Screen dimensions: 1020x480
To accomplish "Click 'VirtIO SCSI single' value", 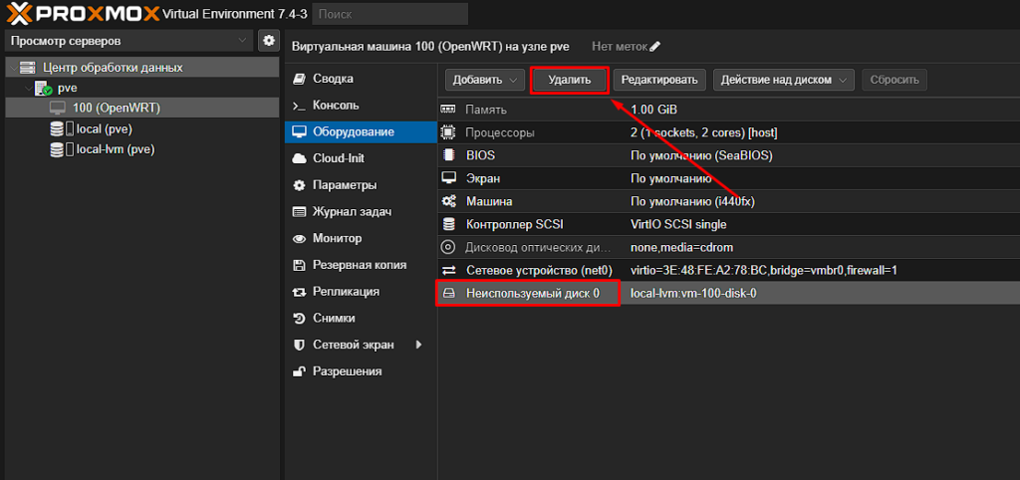I will click(678, 224).
